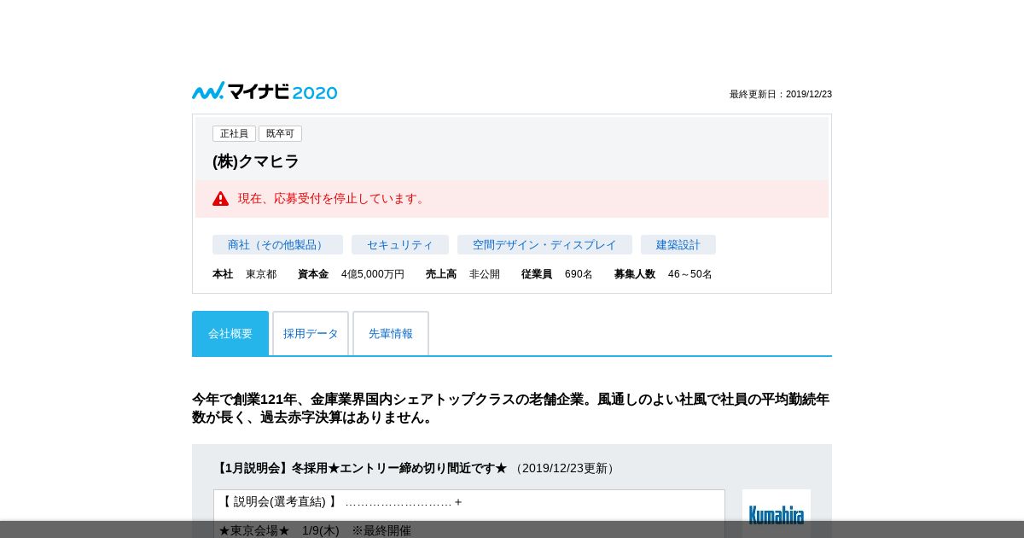Open the 採用データ tab
The image size is (1024, 538).
311,333
